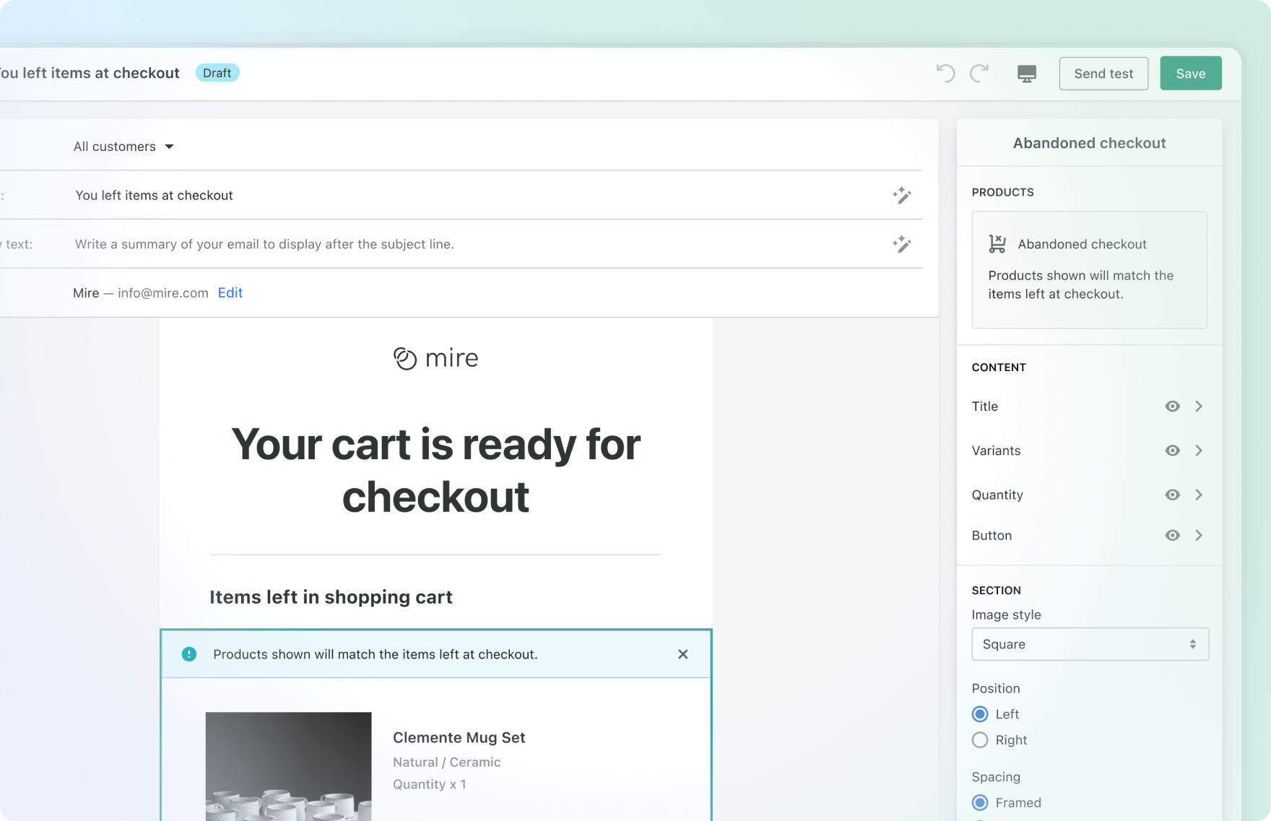Image resolution: width=1271 pixels, height=821 pixels.
Task: Click the mire logo in email
Action: (435, 358)
